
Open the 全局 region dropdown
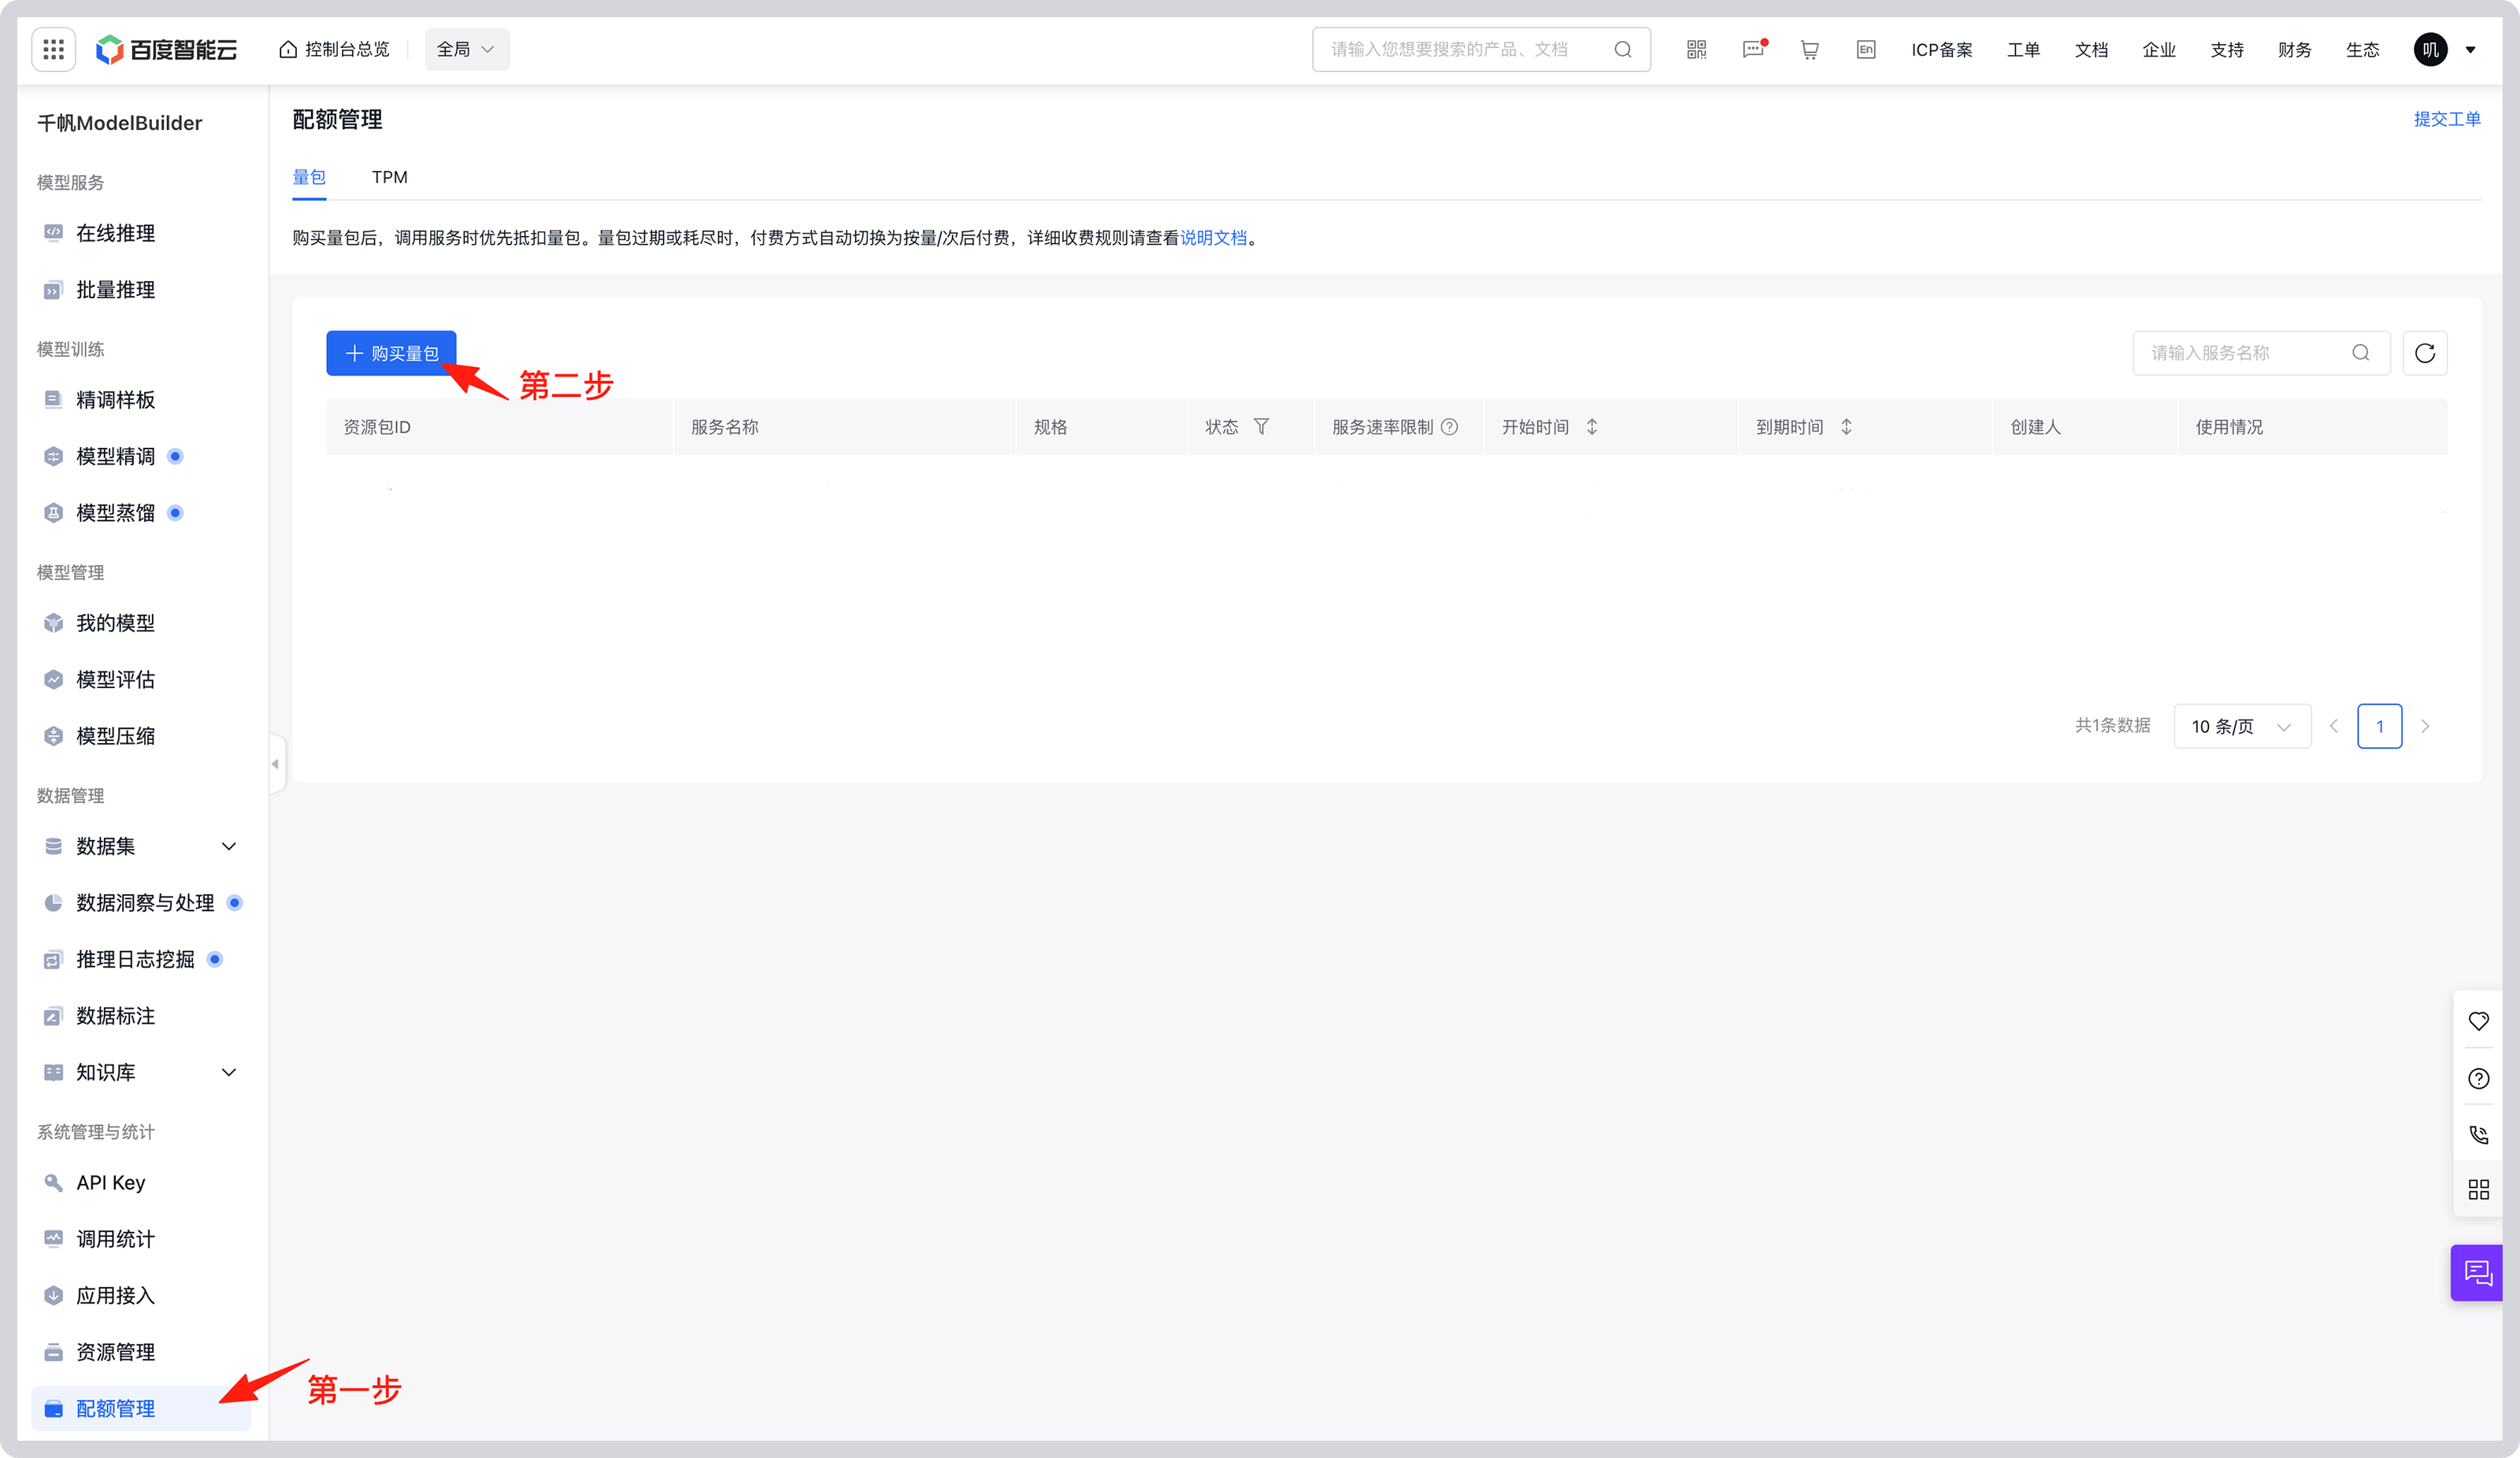pyautogui.click(x=466, y=49)
